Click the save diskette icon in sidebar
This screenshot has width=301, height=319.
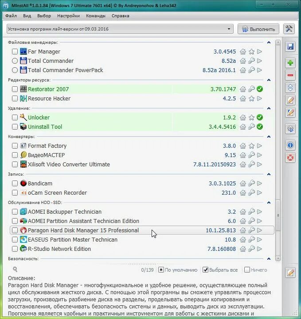(x=290, y=46)
